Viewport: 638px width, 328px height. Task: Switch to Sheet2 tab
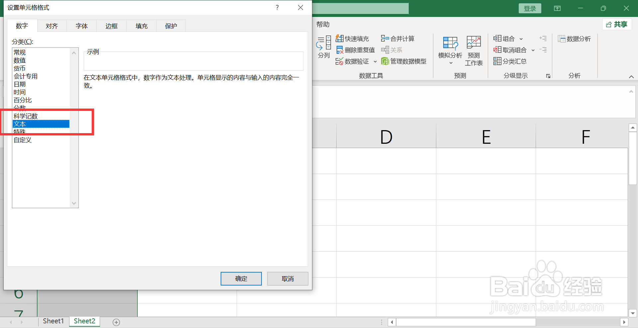click(84, 321)
